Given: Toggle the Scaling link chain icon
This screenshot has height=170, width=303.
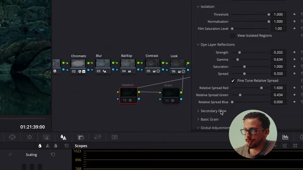Looking at the screenshot, I should 10,154.
